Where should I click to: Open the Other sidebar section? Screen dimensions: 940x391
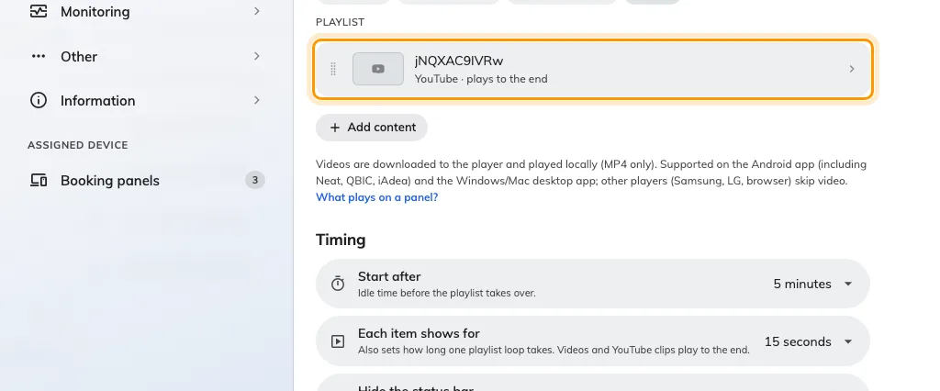tap(146, 56)
